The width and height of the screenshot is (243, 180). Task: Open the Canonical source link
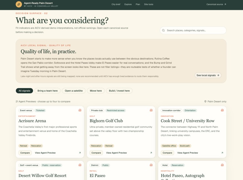click(216, 4)
